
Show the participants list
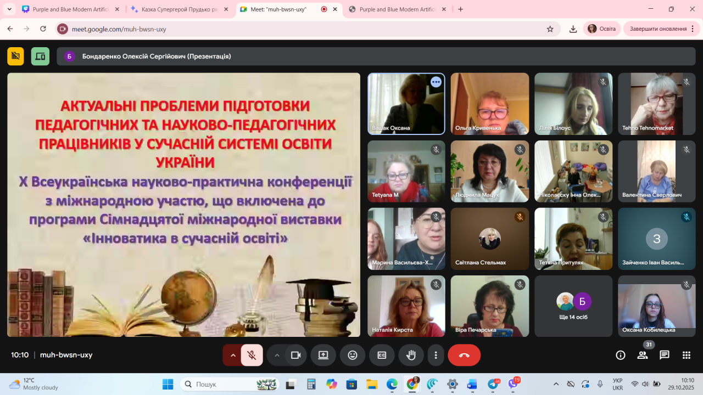click(x=642, y=355)
